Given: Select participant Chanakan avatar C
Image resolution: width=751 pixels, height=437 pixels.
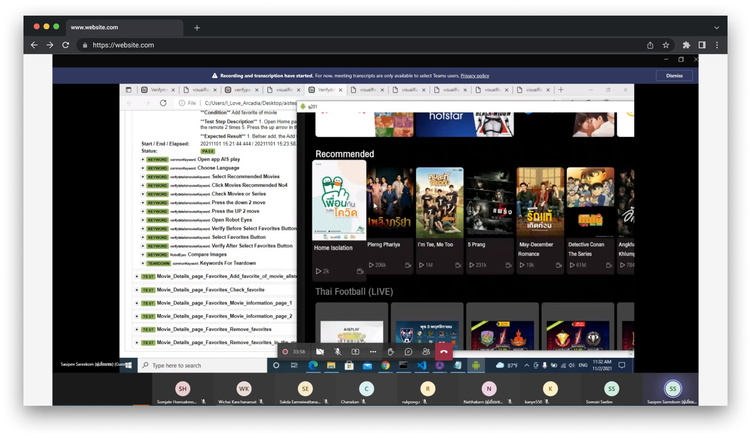Looking at the screenshot, I should coord(367,389).
